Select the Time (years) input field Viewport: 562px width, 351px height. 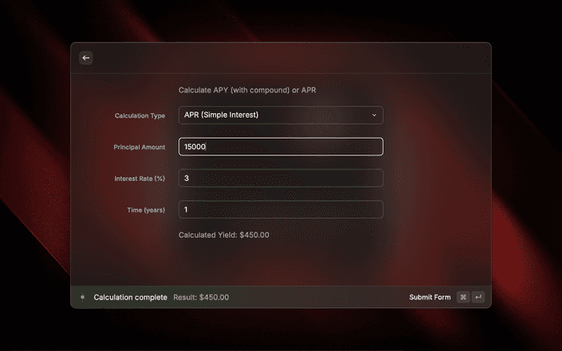pyautogui.click(x=280, y=210)
